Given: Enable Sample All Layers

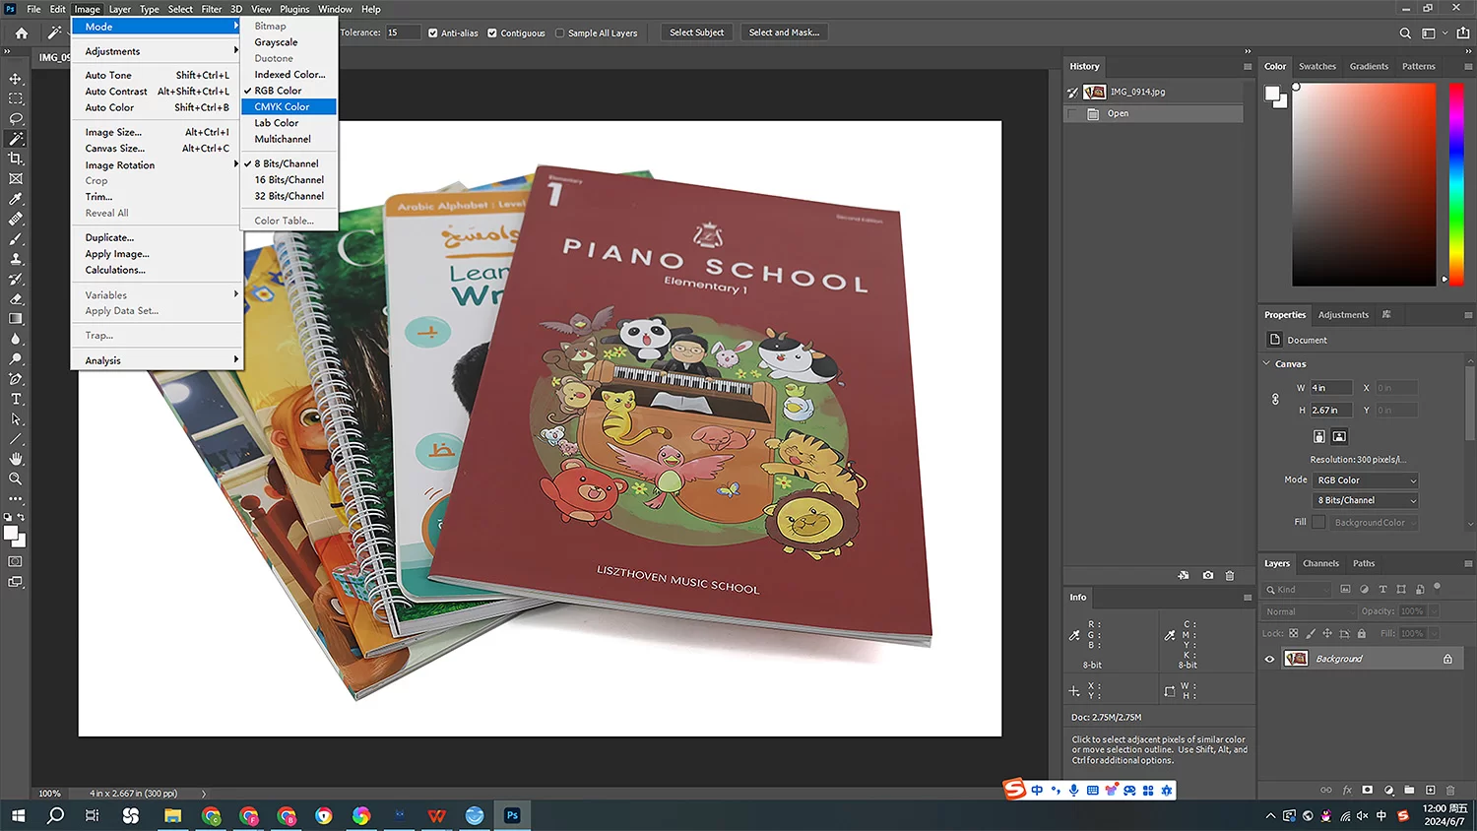Looking at the screenshot, I should 560,32.
